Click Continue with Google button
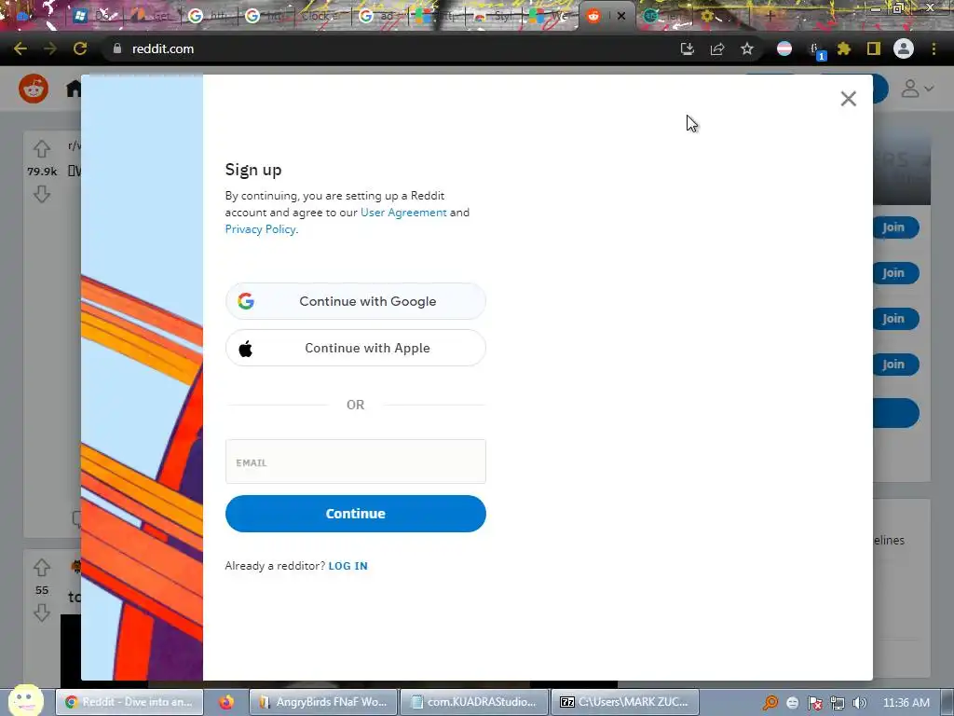The width and height of the screenshot is (954, 716). coord(355,301)
